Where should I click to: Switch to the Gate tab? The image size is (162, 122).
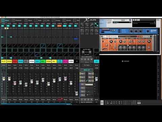pyautogui.click(x=38, y=20)
